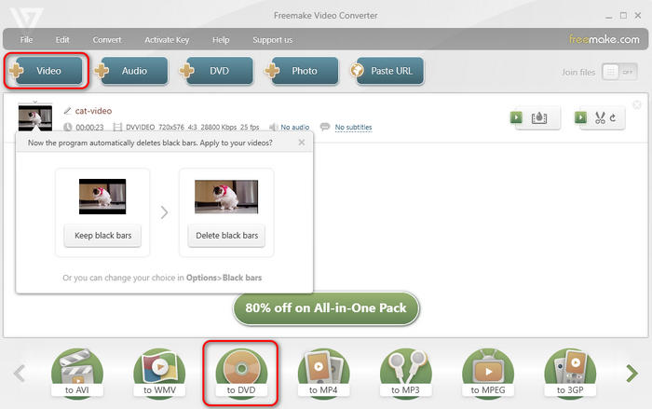Screen dimensions: 652x409
Task: Go to previous output formats with the left arrow
Action: coord(20,374)
